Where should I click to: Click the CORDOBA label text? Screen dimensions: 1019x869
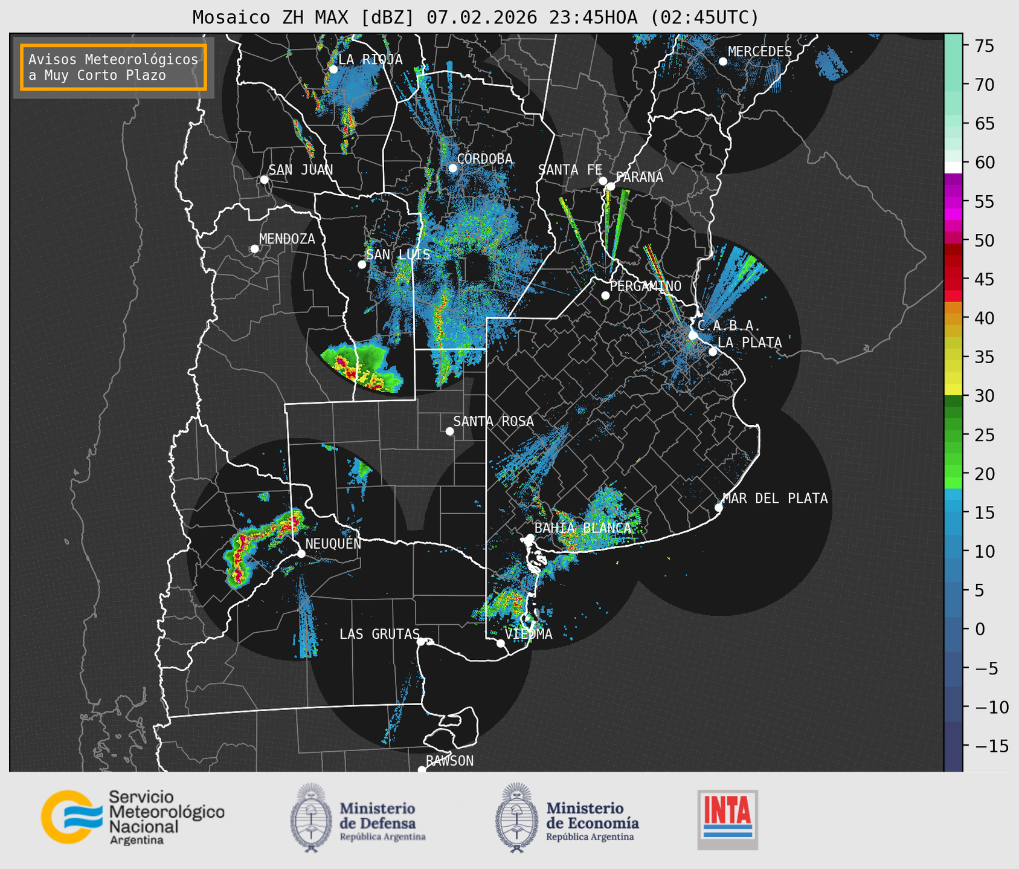click(x=484, y=159)
